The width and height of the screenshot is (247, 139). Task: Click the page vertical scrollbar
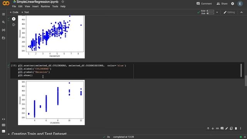tap(246, 81)
